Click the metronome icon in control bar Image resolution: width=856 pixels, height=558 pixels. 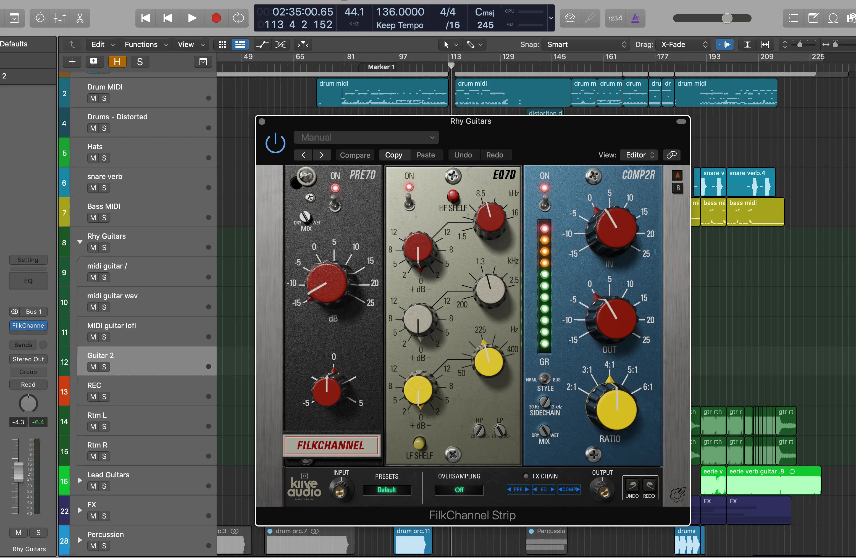coord(635,18)
